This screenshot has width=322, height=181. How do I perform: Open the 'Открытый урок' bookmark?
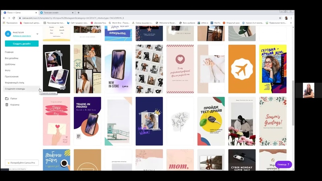pos(231,23)
